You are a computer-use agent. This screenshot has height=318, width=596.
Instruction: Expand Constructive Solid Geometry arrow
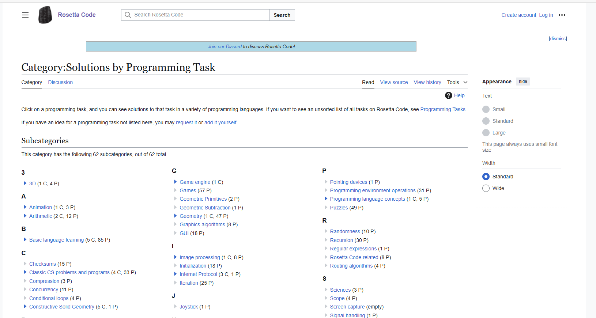coord(25,306)
